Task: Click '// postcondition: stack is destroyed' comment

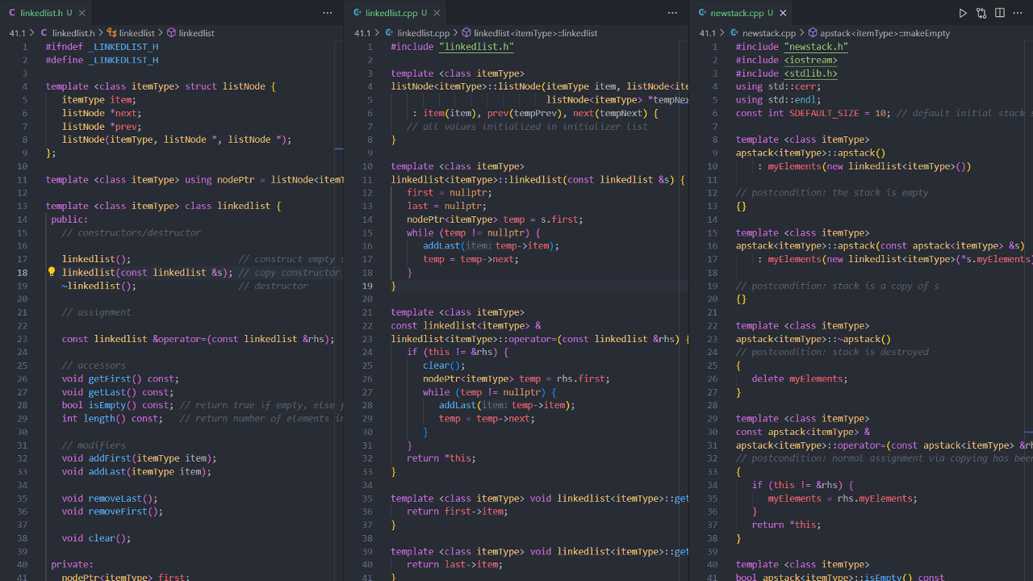Action: [832, 352]
